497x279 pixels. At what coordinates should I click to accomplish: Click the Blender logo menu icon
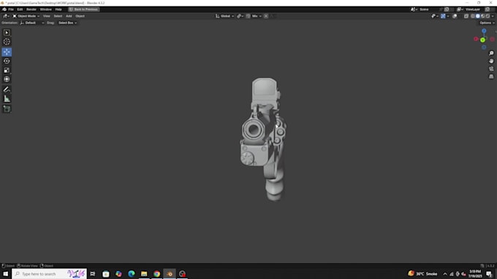click(4, 9)
